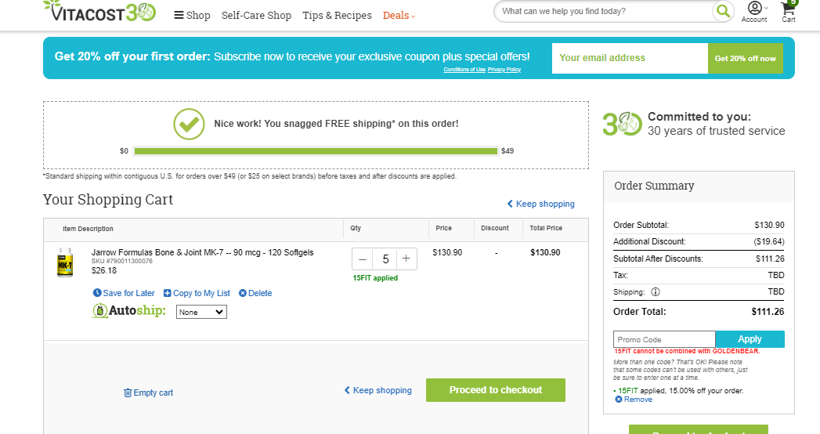
Task: Click Empty cart with trash icon
Action: [148, 392]
